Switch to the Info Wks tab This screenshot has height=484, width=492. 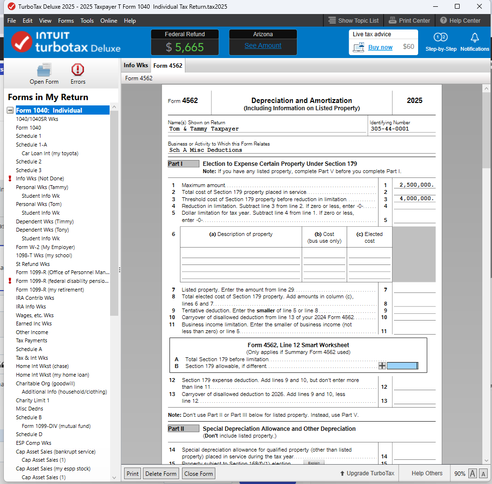[x=136, y=65]
